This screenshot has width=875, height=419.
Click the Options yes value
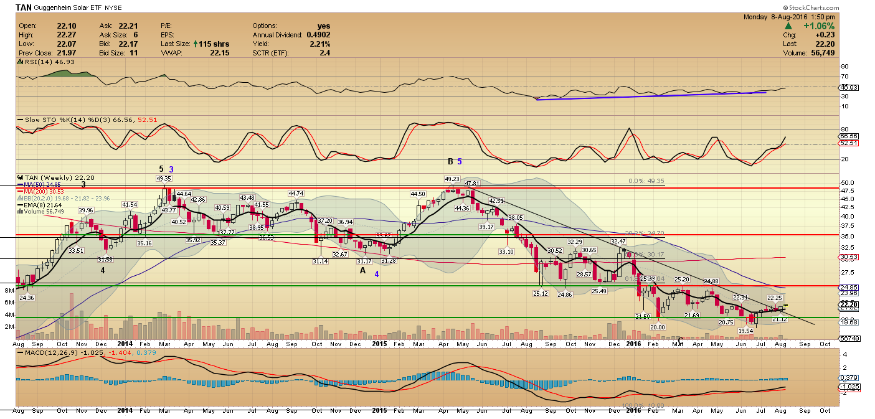pyautogui.click(x=324, y=26)
